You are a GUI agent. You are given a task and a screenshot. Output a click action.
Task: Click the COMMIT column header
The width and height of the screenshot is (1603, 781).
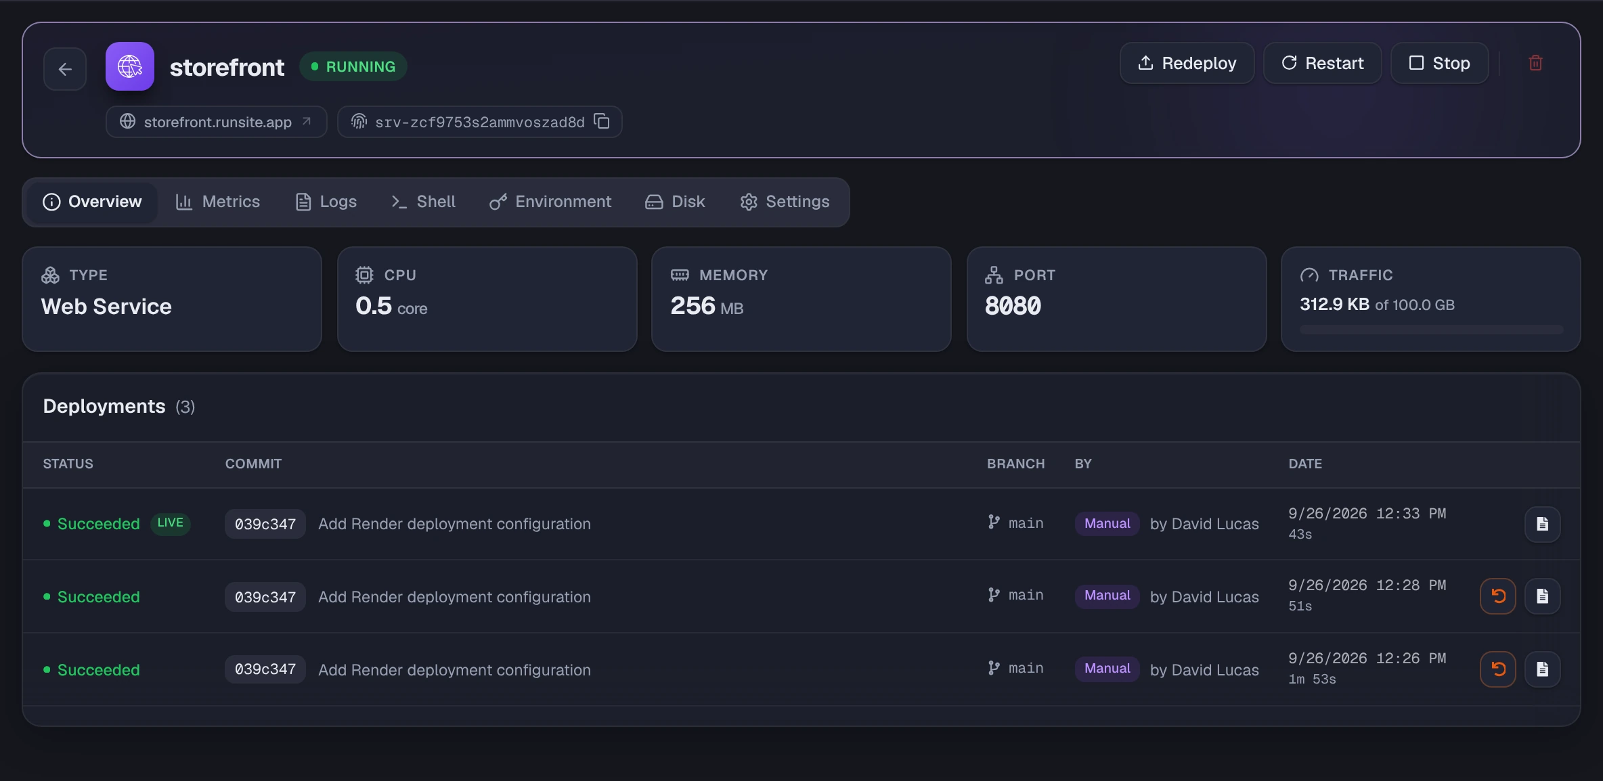(x=253, y=464)
